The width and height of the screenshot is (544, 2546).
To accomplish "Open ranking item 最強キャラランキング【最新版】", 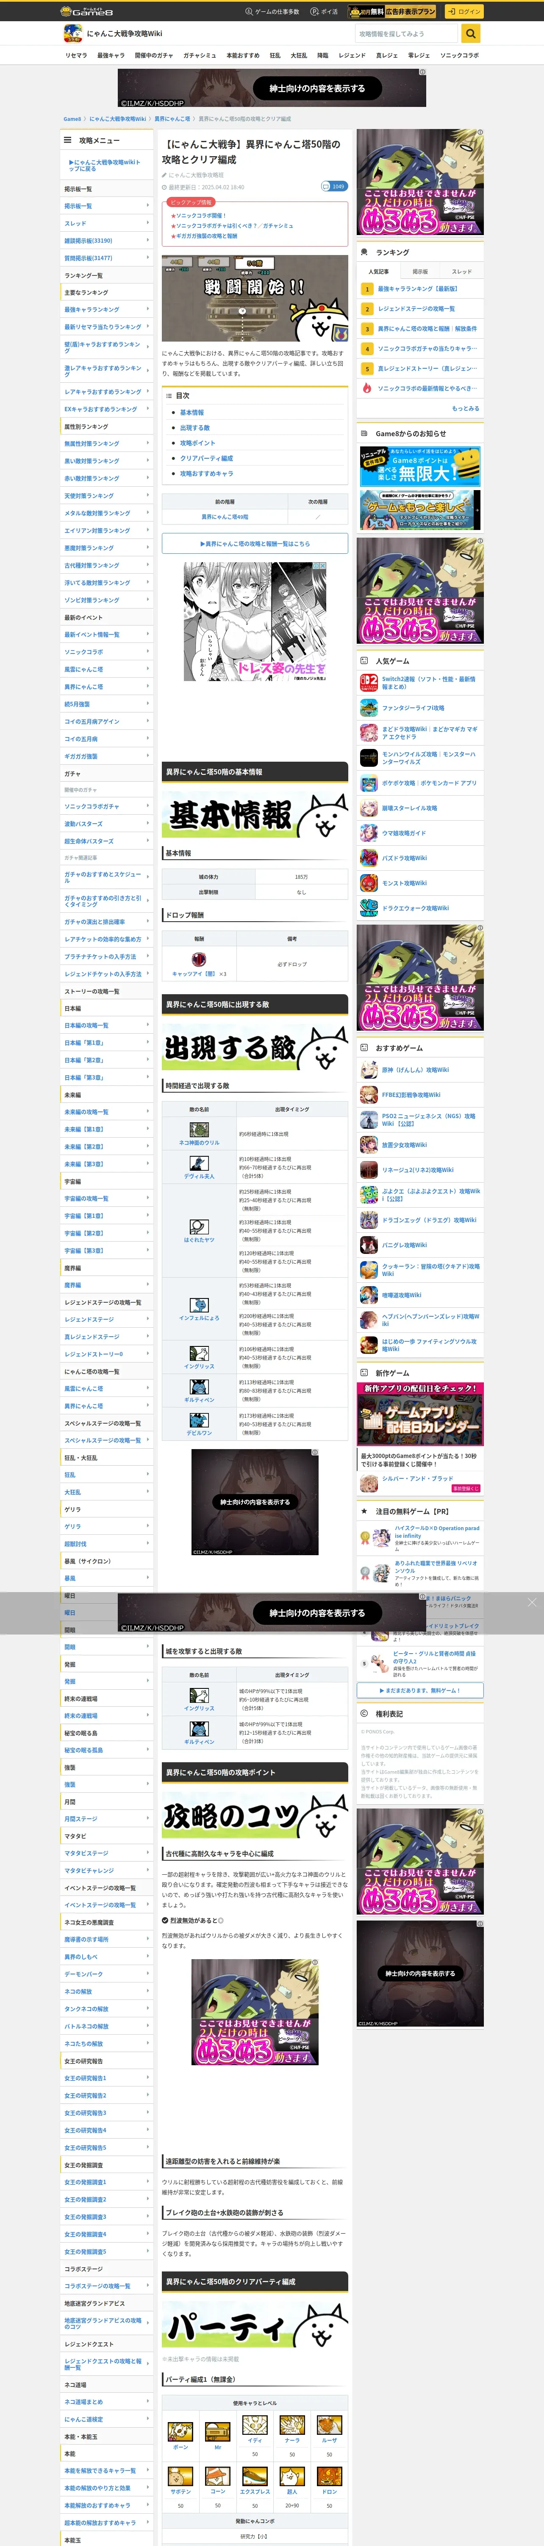I will (418, 289).
